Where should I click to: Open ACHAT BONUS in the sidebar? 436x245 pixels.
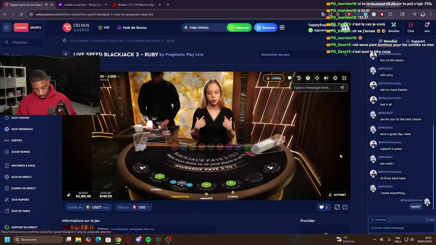point(20,152)
